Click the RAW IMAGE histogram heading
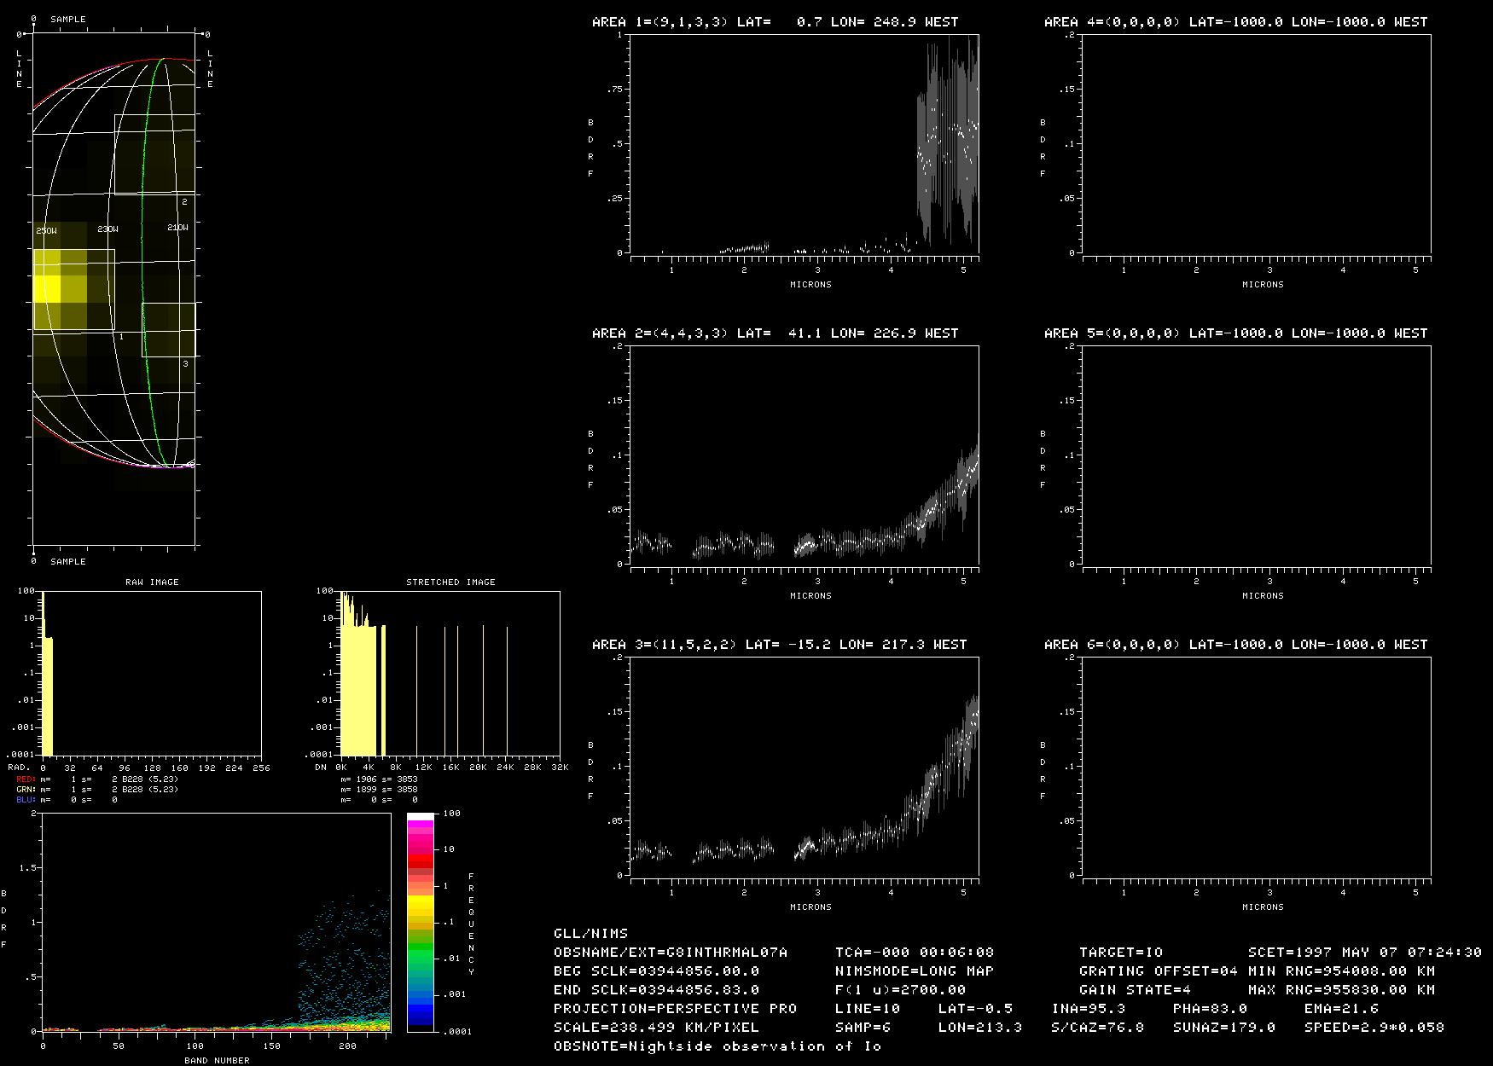 point(152,582)
